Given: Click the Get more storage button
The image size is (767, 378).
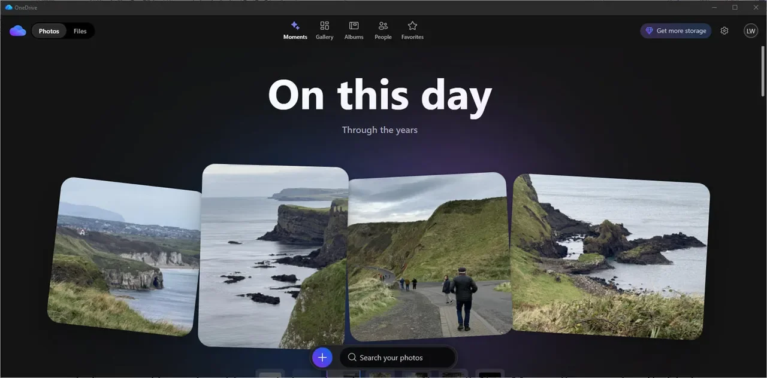Looking at the screenshot, I should (x=675, y=31).
